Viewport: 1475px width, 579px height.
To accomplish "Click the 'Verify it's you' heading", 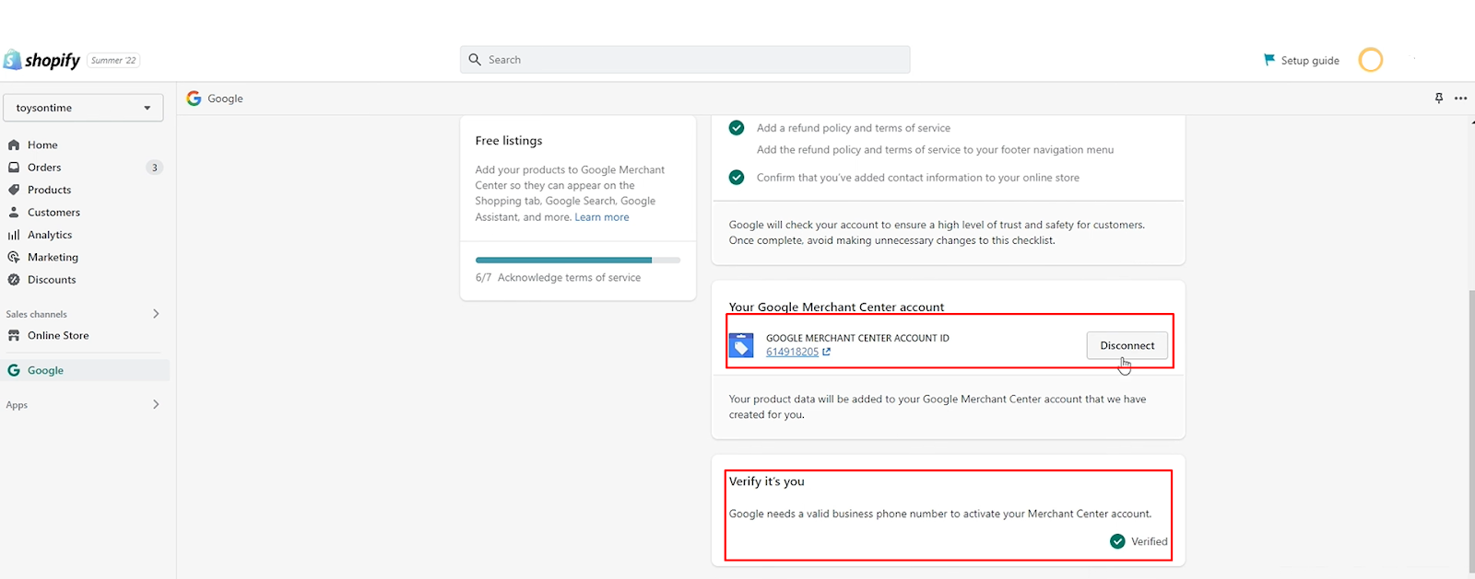I will [x=767, y=481].
